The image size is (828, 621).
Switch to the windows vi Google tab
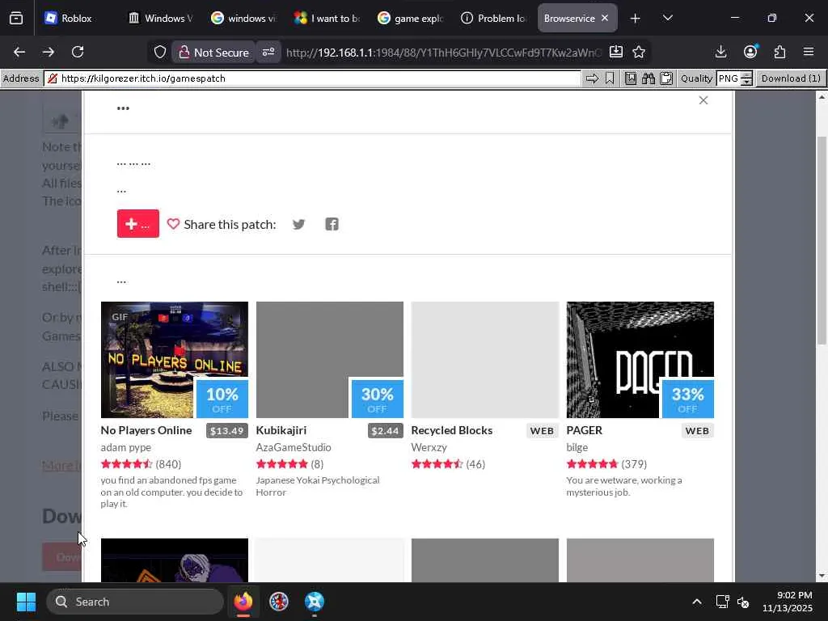(245, 18)
